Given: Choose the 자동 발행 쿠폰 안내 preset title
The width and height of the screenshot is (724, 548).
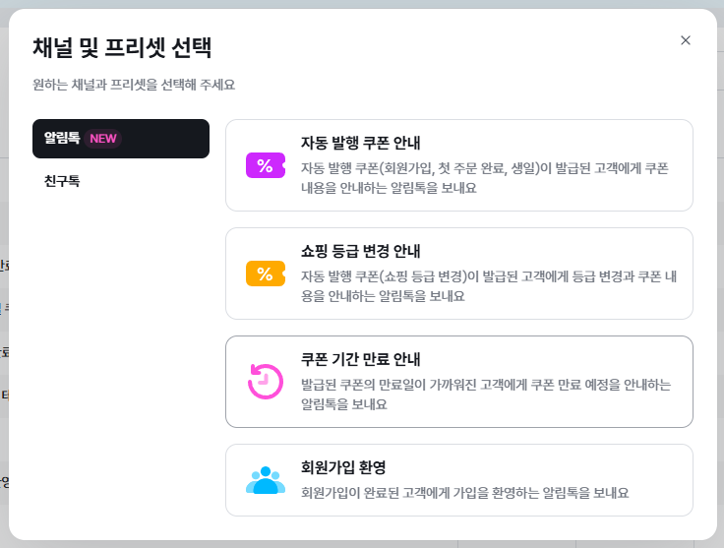Looking at the screenshot, I should [x=361, y=142].
